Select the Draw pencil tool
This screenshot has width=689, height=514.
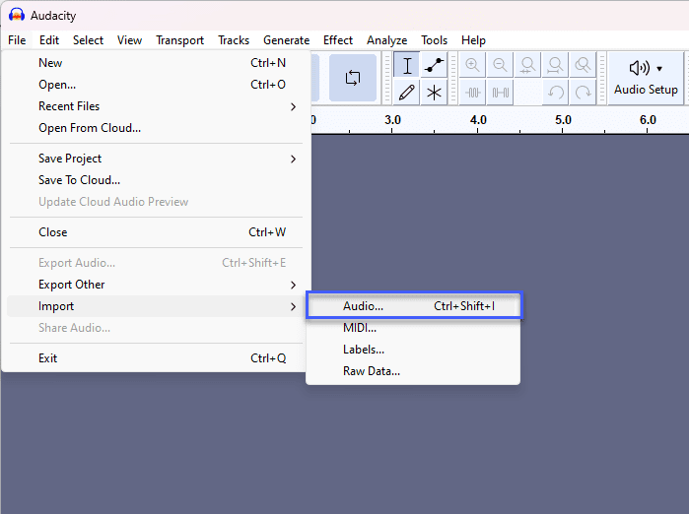pos(407,93)
